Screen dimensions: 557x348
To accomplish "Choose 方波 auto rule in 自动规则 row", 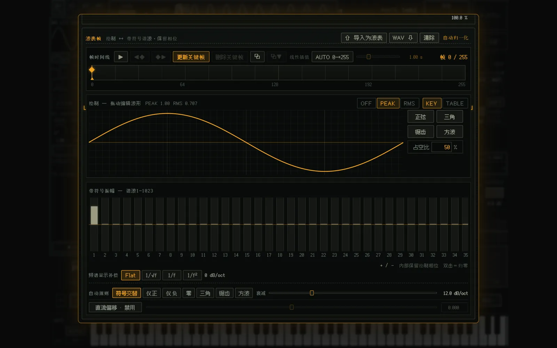I will coord(244,293).
